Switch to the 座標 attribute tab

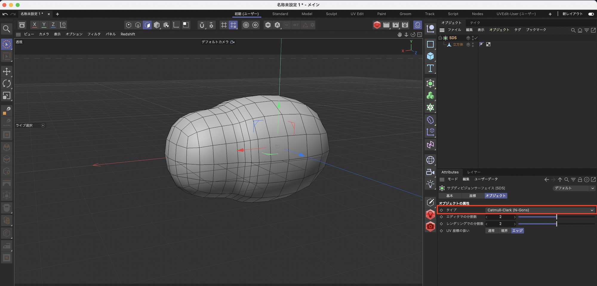pyautogui.click(x=473, y=196)
